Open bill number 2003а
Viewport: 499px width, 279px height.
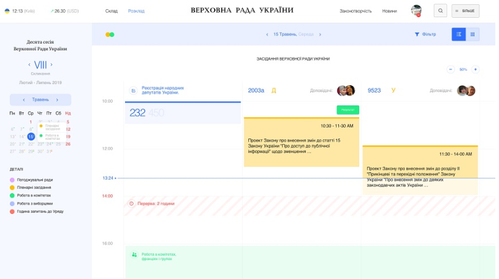[x=256, y=91]
